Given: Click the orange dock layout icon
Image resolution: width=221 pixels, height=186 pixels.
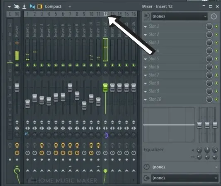Looking at the screenshot, I should click(40, 7).
